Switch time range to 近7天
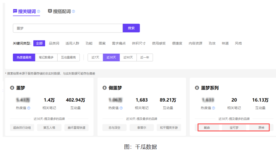 point(95,57)
